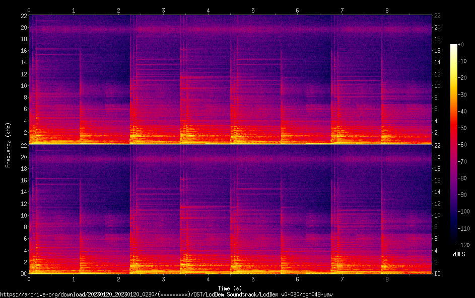
Task: Pick the -20 level on the dBFS legend
Action: pyautogui.click(x=460, y=78)
